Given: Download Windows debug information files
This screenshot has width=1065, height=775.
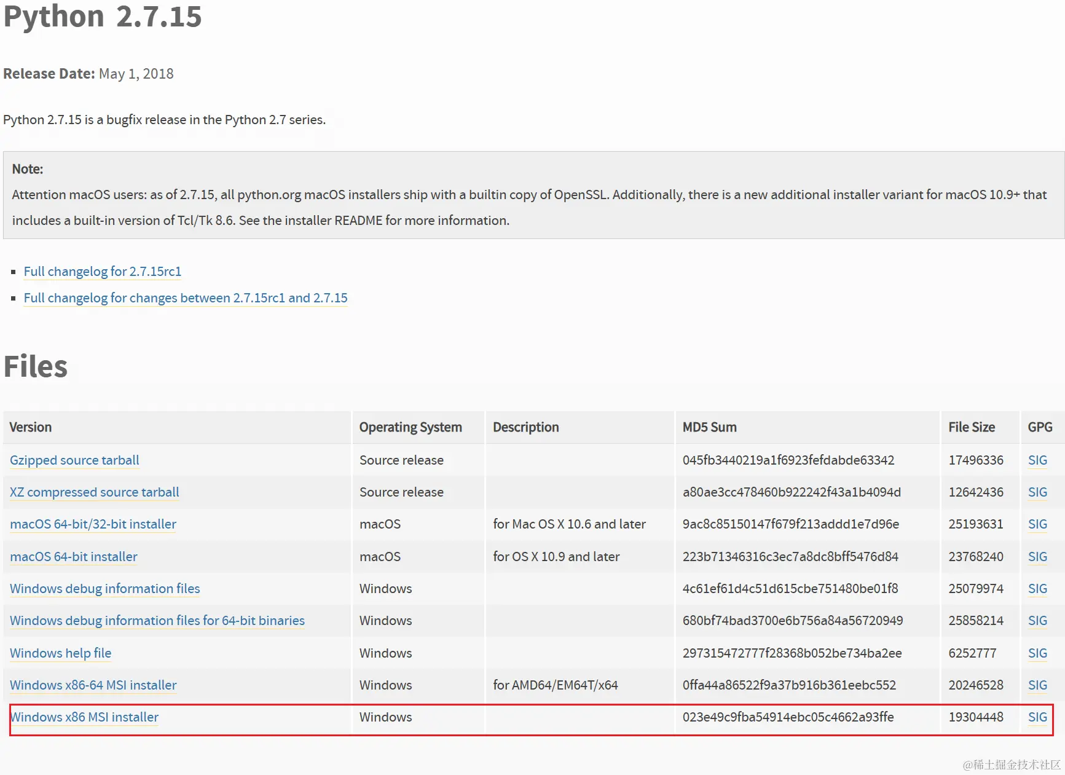Looking at the screenshot, I should [x=104, y=588].
